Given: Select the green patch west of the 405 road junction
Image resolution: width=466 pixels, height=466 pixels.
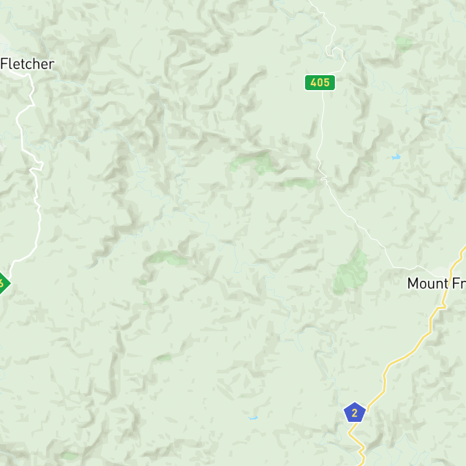Looking at the screenshot, I should click(x=300, y=184).
